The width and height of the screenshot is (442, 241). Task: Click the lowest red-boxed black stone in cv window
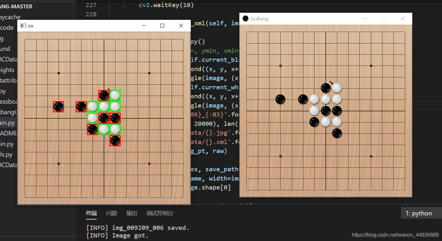pos(115,141)
